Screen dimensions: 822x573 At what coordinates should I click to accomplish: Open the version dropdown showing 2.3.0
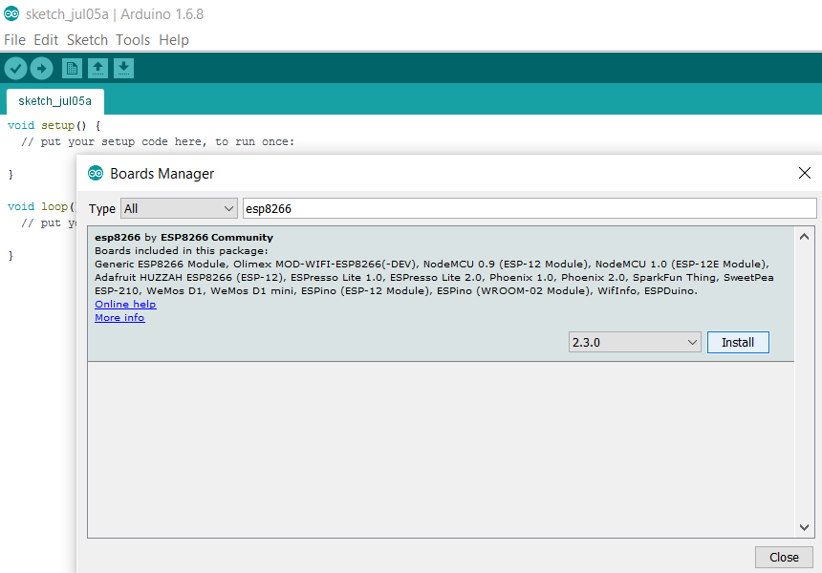635,343
